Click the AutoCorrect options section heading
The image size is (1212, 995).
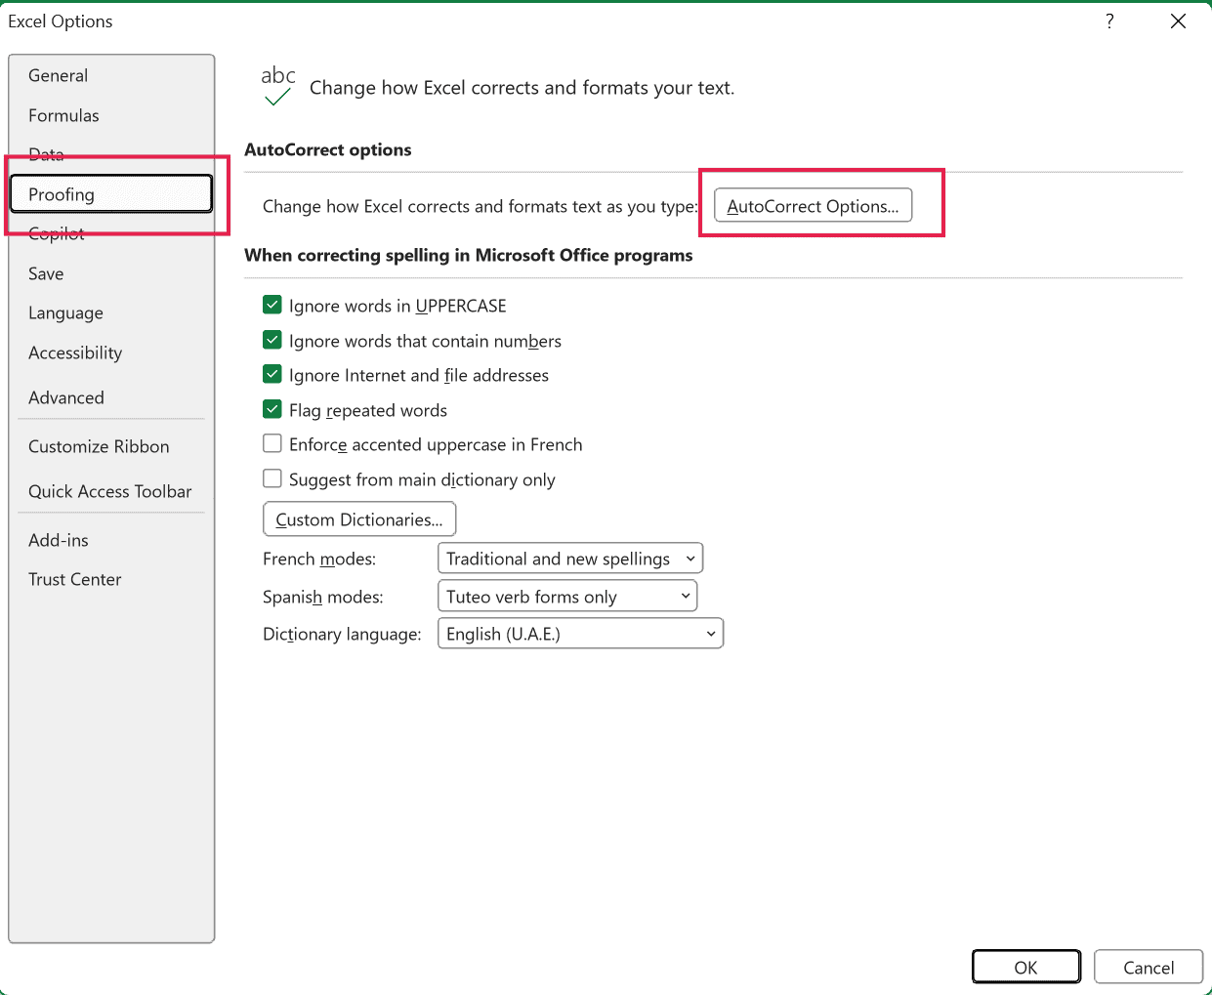pos(328,149)
